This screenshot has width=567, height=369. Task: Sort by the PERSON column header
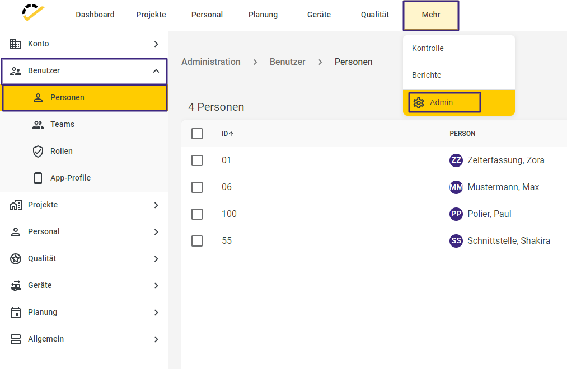click(x=462, y=134)
